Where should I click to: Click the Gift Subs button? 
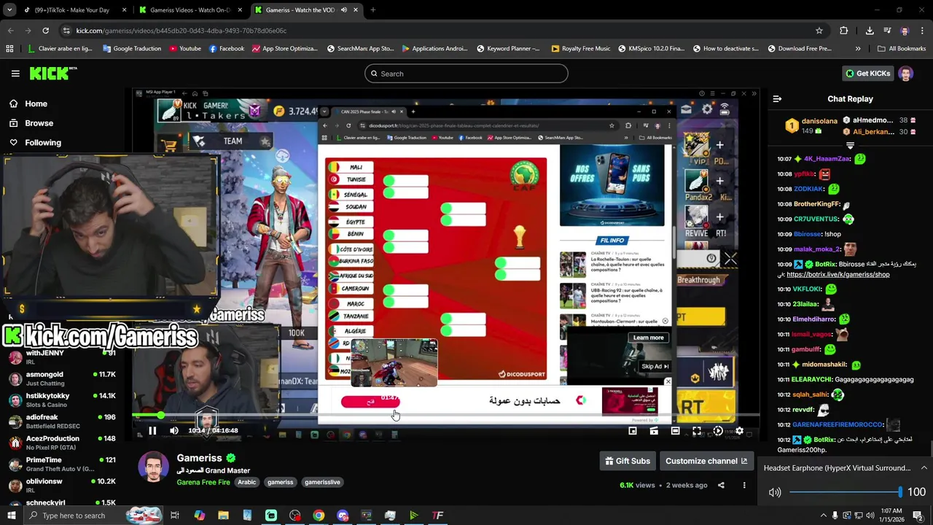tap(628, 461)
